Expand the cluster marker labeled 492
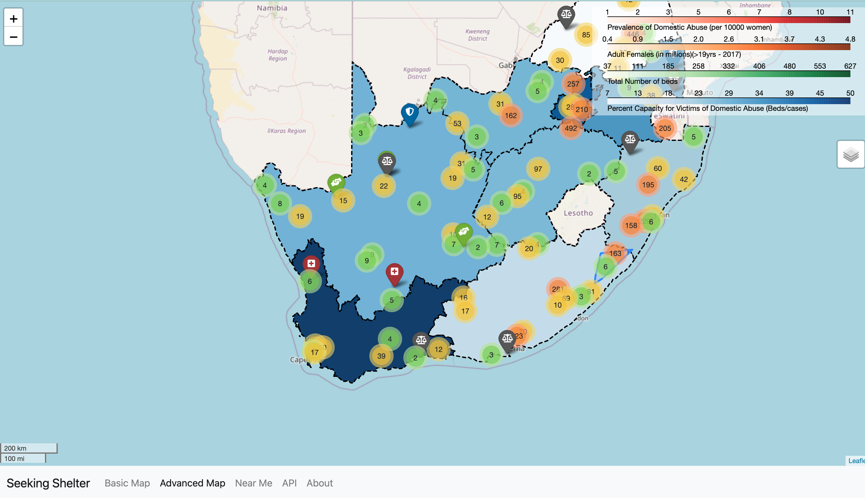 pos(570,129)
